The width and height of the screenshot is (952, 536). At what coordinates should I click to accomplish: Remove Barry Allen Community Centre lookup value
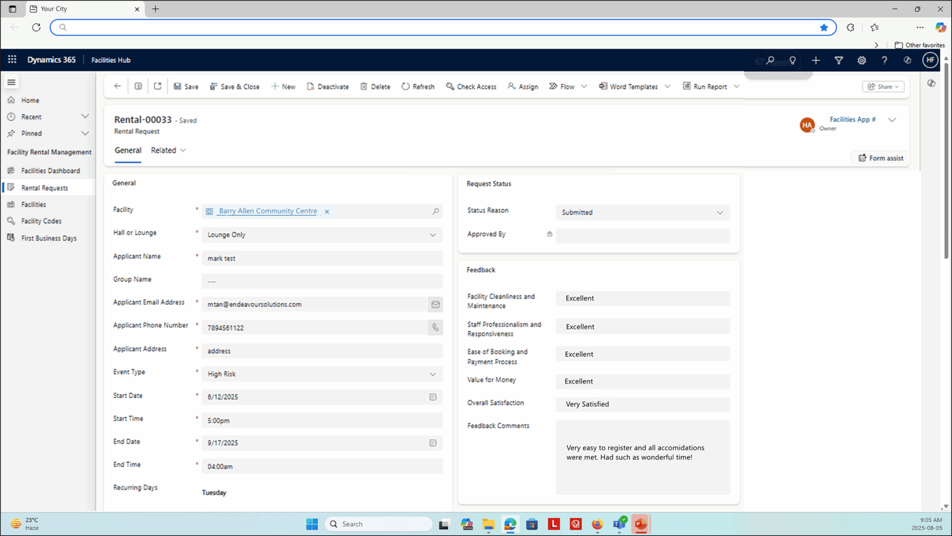coord(327,212)
